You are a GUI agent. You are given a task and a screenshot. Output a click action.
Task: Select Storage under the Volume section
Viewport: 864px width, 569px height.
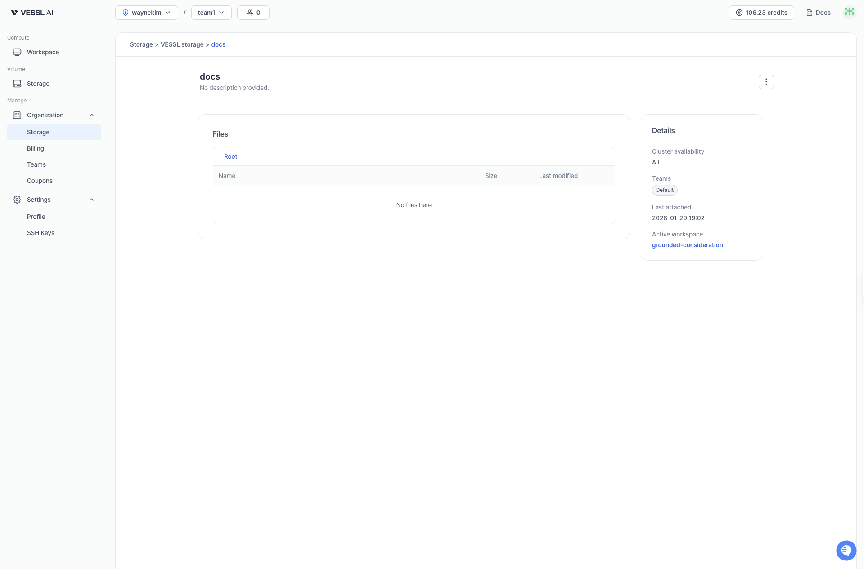[x=37, y=84]
